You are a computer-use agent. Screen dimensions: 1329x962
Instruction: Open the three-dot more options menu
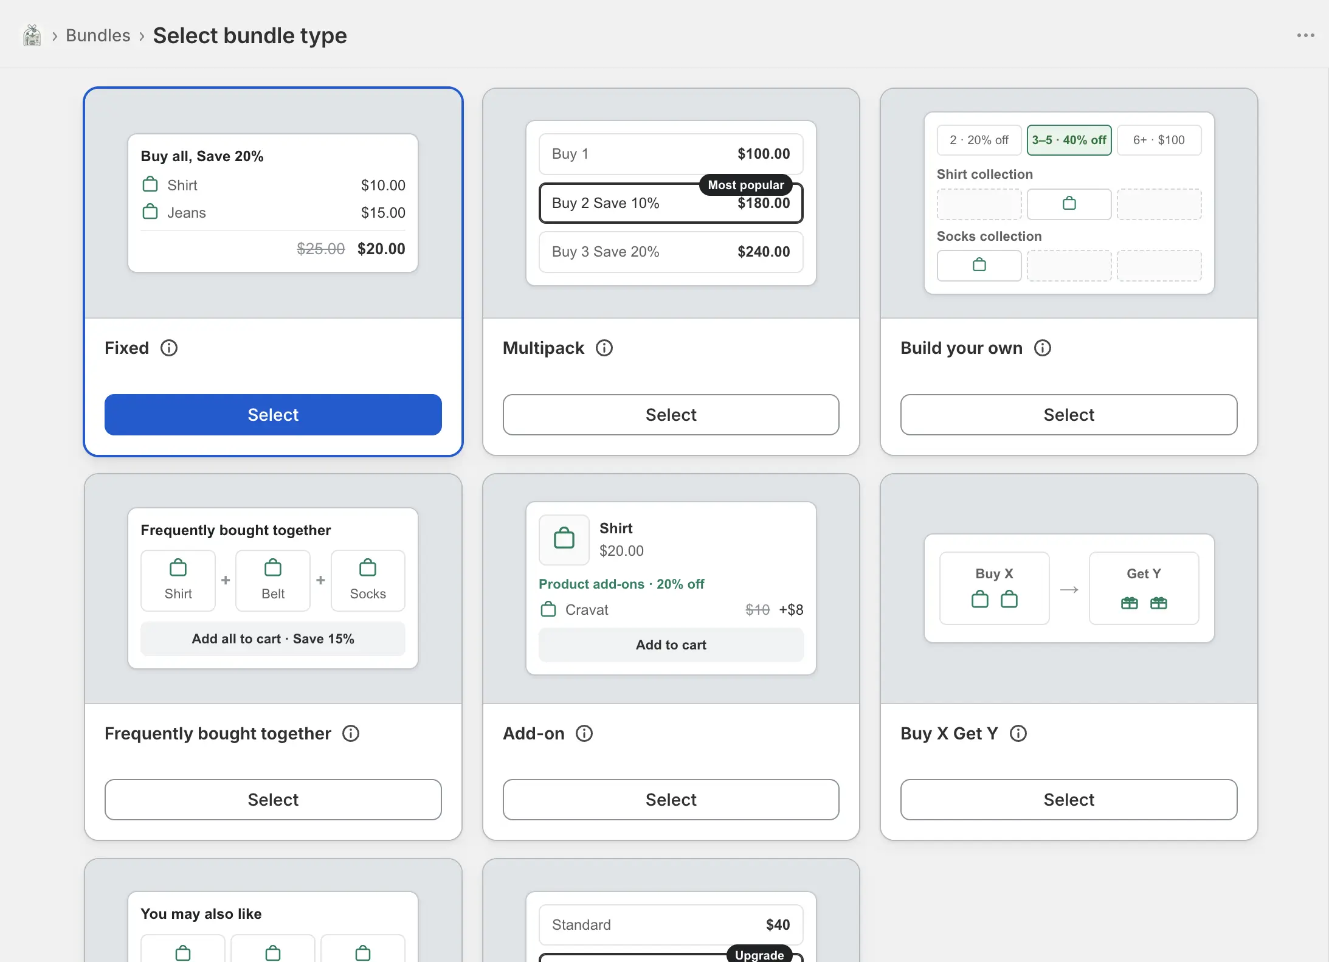[1305, 35]
